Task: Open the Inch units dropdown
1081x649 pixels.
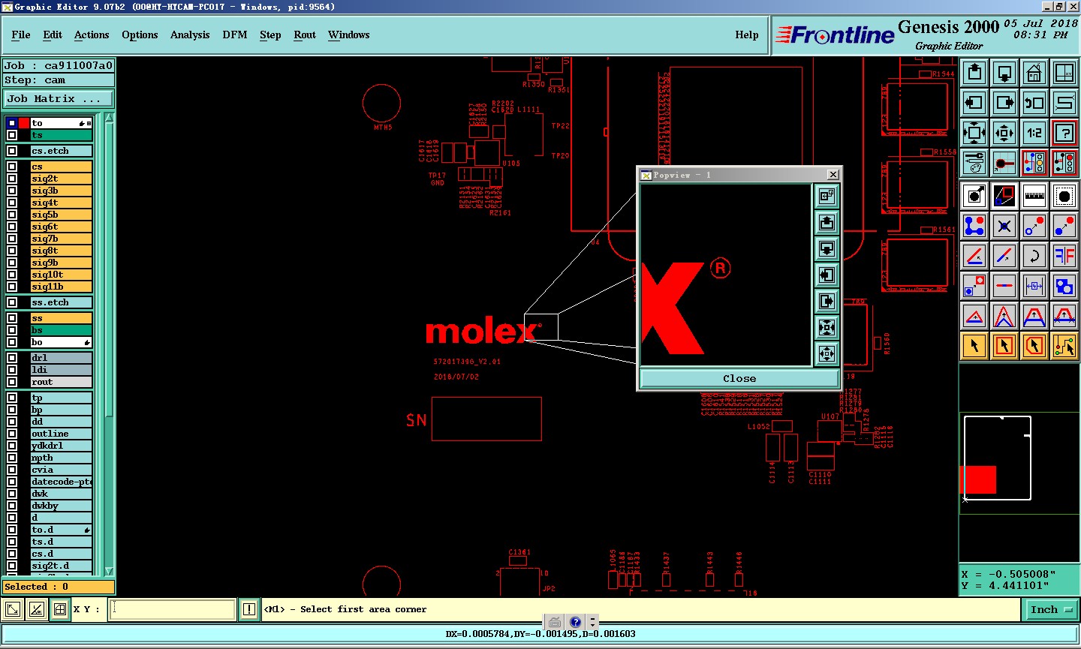Action: point(1051,609)
